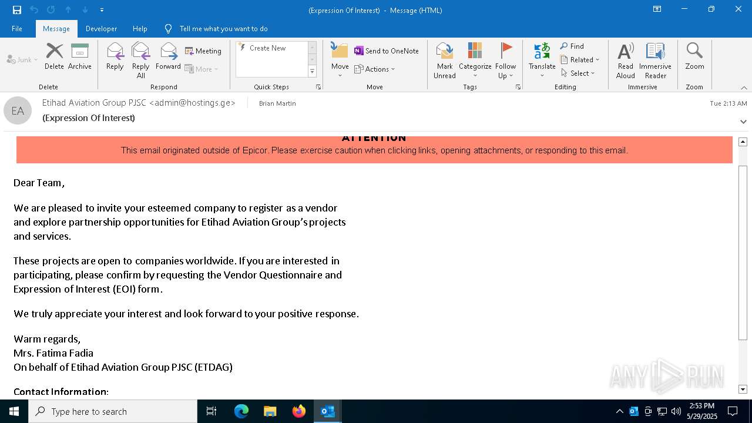The height and width of the screenshot is (423, 752).
Task: Click recipient Brian Martin
Action: [x=277, y=103]
